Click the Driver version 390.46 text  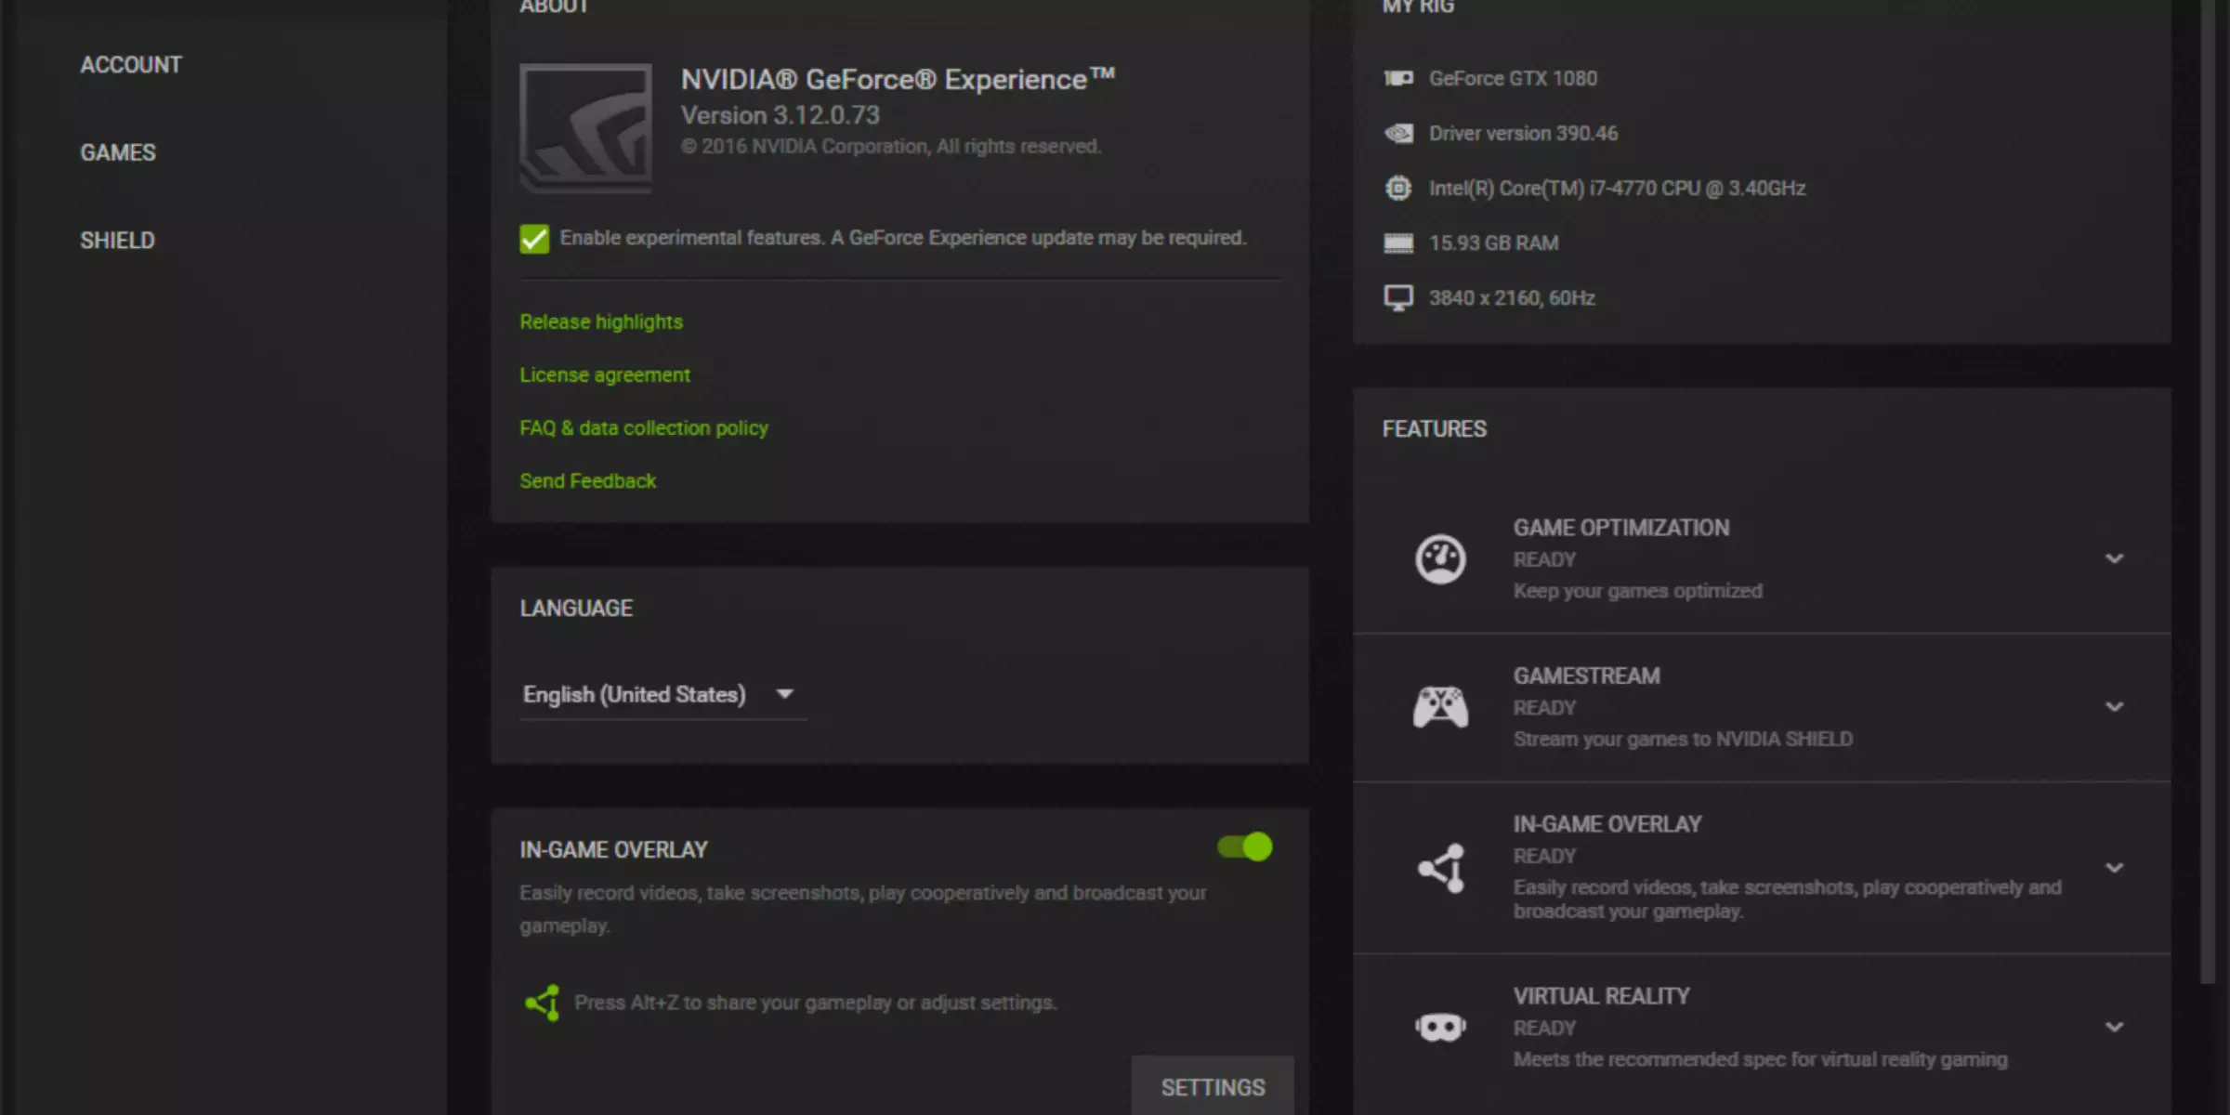coord(1523,133)
